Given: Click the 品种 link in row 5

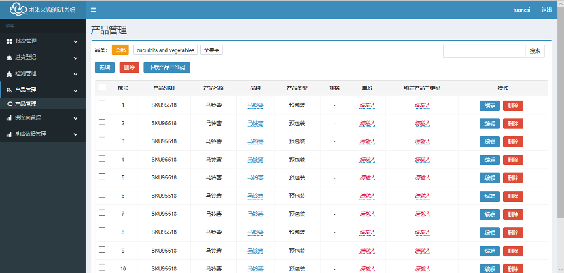Looking at the screenshot, I should [x=255, y=178].
